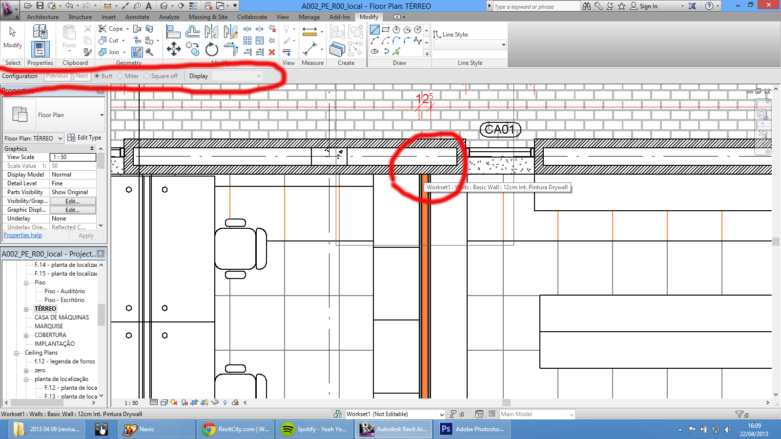The image size is (781, 439).
Task: Activate the Trim/Extend to Corner tool
Action: [x=230, y=49]
